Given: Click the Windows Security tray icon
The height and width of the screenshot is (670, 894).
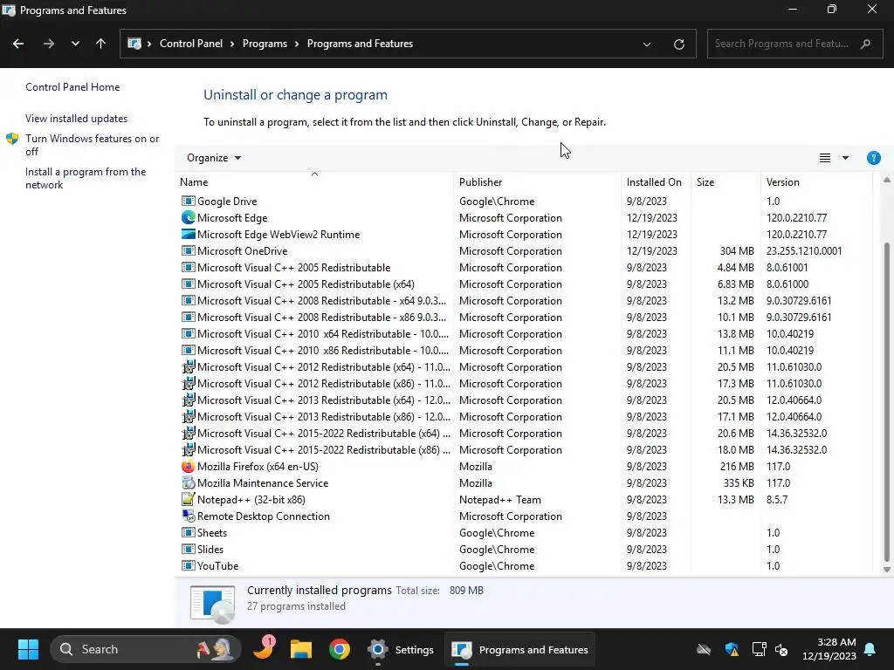Looking at the screenshot, I should pos(732,649).
